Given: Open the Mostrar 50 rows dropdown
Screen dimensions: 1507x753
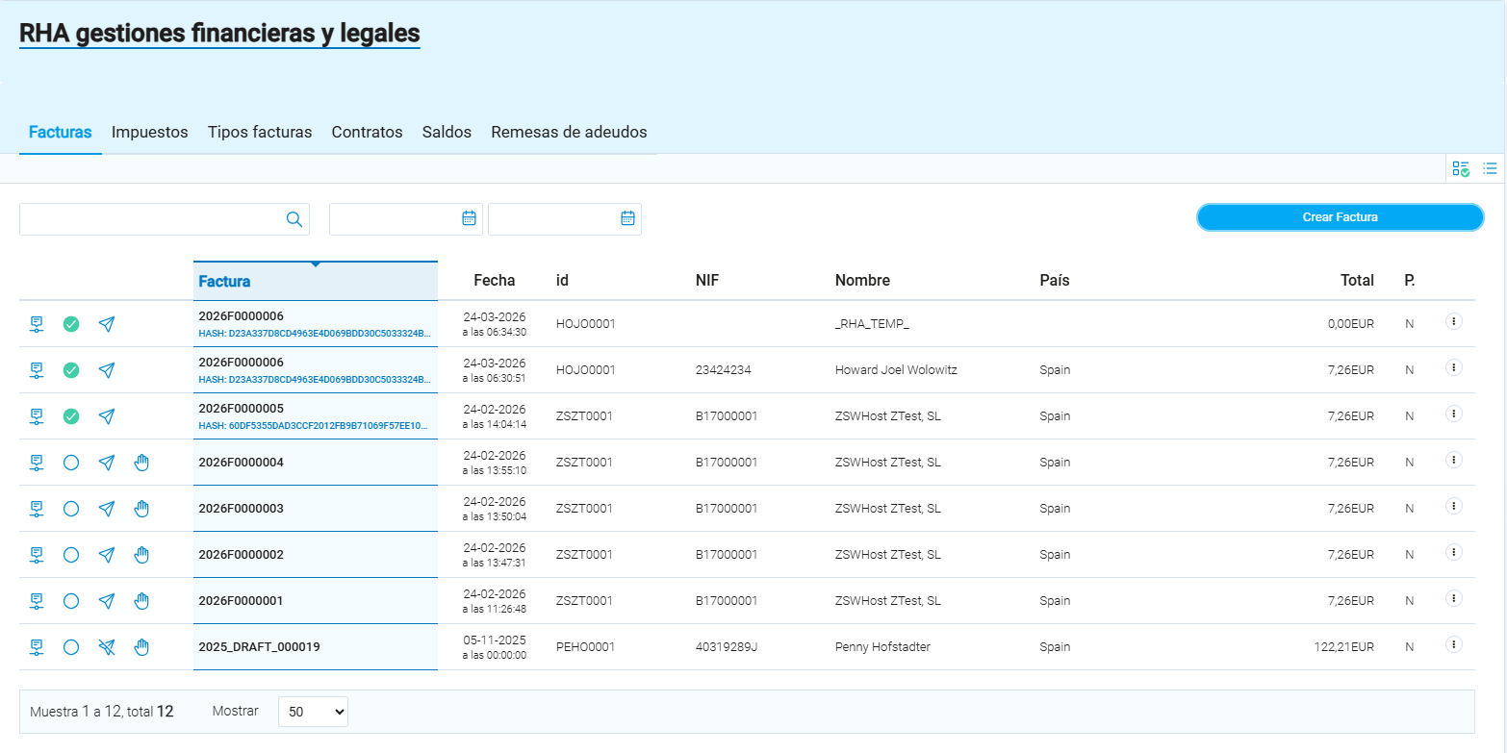Looking at the screenshot, I should pos(313,712).
